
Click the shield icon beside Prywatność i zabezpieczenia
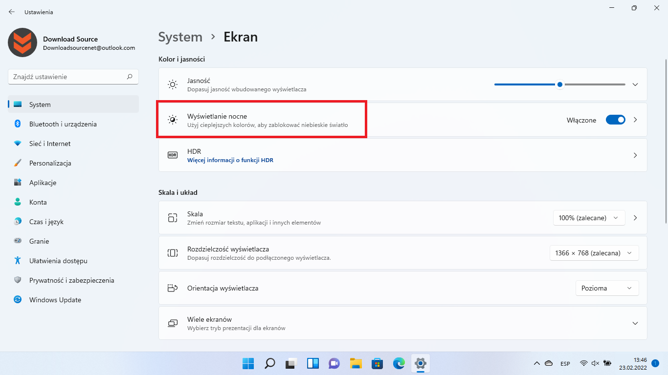(18, 280)
